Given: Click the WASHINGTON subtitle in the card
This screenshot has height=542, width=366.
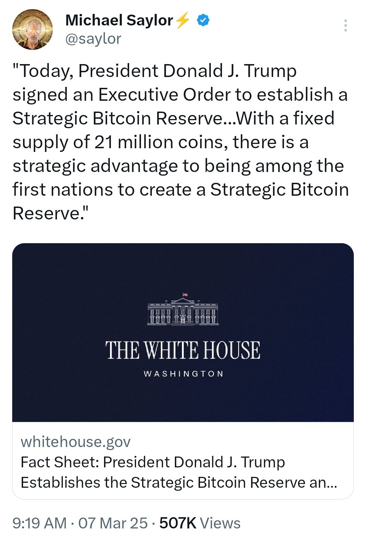Looking at the screenshot, I should coord(183,374).
